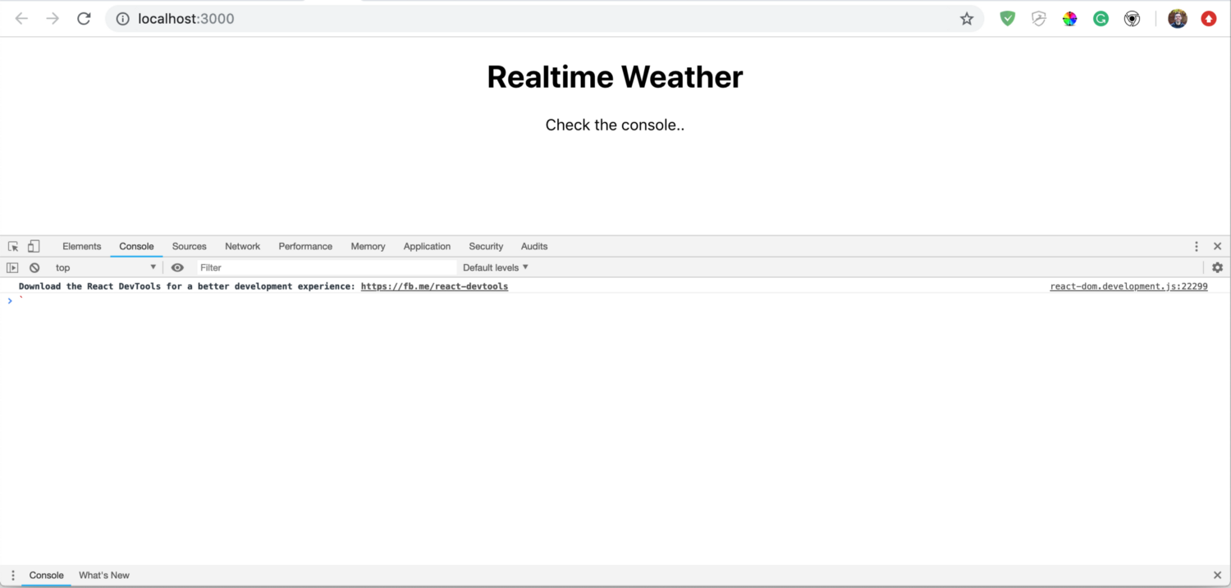1231x588 pixels.
Task: Go back using the browser back arrow
Action: (21, 19)
